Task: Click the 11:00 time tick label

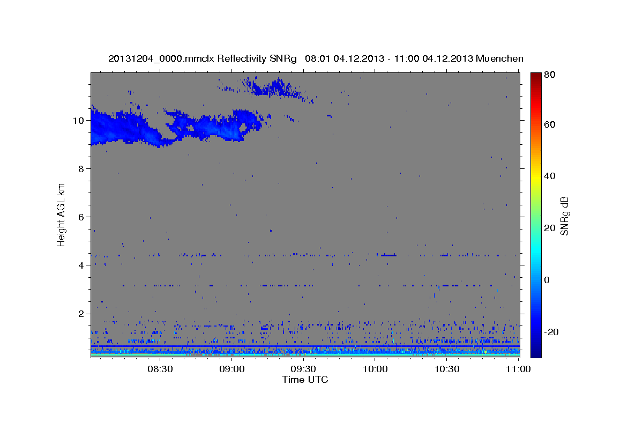Action: point(518,369)
